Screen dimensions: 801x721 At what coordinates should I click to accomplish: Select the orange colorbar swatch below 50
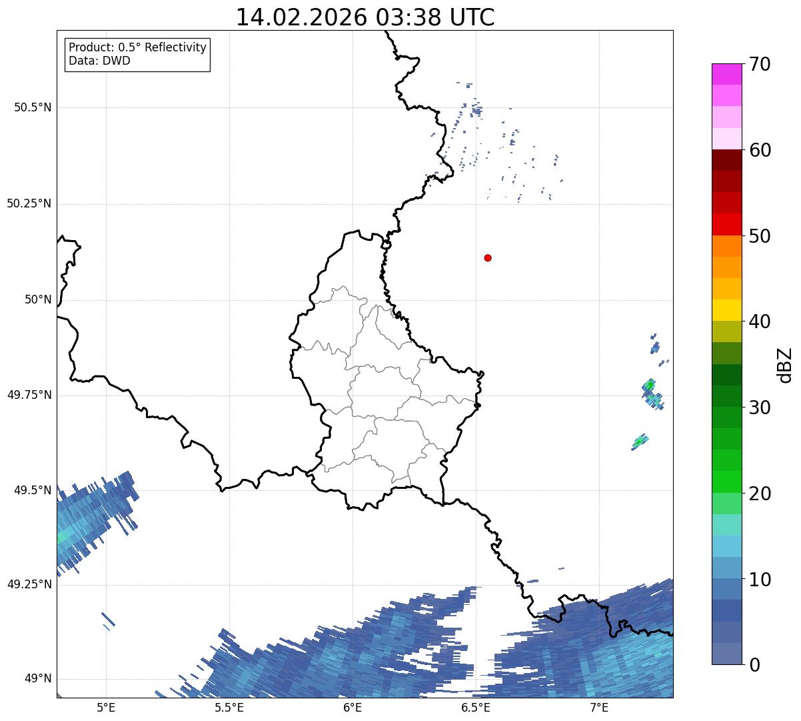tap(726, 246)
